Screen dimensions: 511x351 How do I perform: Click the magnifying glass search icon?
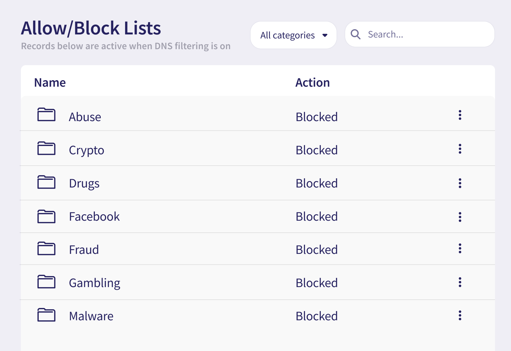point(355,34)
